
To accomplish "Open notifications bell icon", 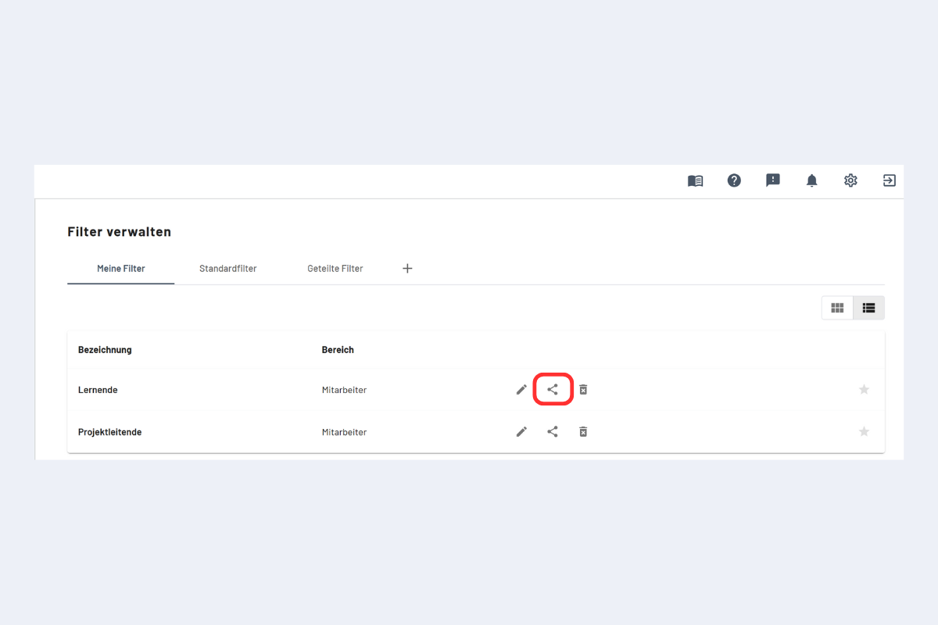I will [x=812, y=180].
